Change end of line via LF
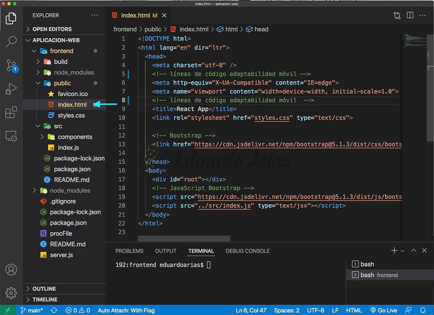 pos(335,310)
